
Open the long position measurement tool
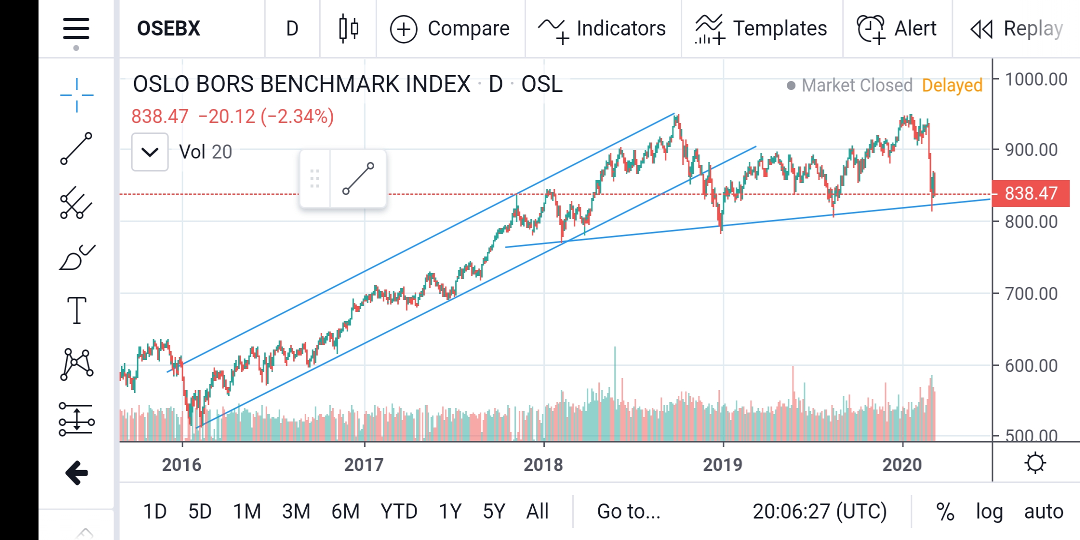pyautogui.click(x=77, y=419)
